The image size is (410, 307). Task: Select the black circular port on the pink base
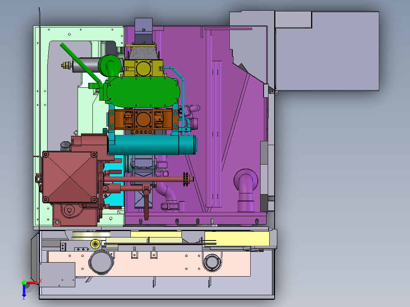point(212,262)
